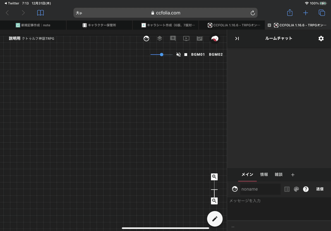Open the cut-in movie effects icon
The height and width of the screenshot is (231, 331).
[x=199, y=38]
